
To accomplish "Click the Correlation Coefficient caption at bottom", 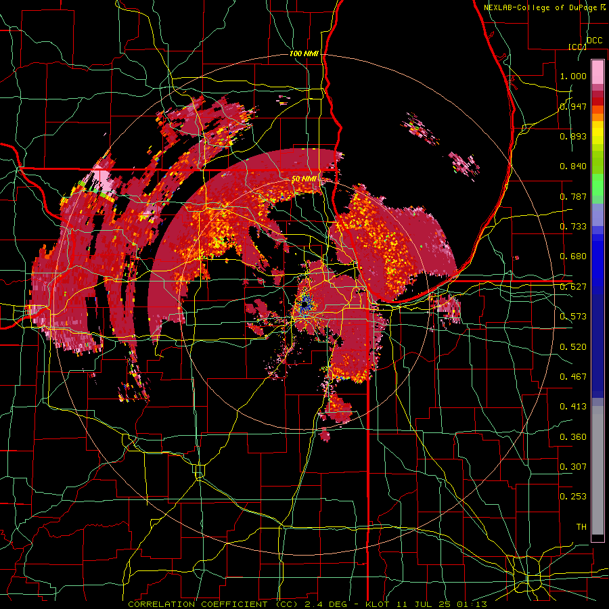I will point(307,604).
